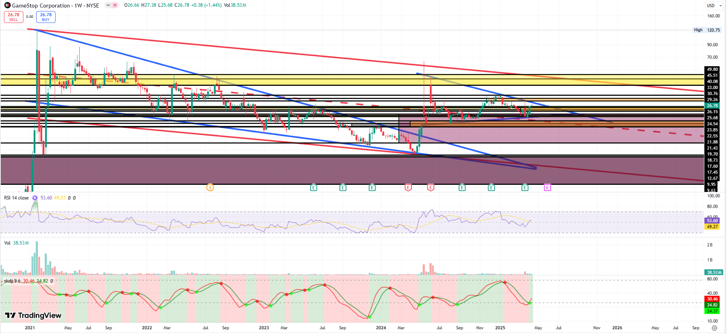Click the 160.00 price scale label
This screenshot has width=727, height=334.
(714, 16)
